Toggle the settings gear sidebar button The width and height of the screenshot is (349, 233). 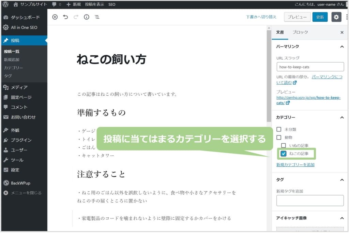(336, 17)
